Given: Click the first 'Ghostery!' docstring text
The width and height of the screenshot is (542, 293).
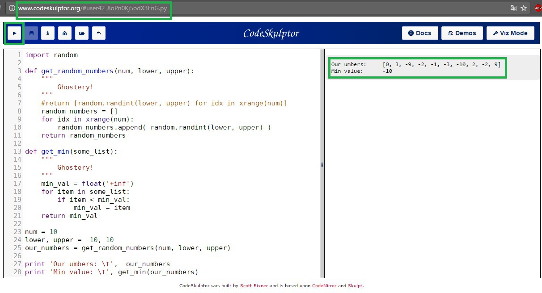Looking at the screenshot, I should click(x=76, y=87).
